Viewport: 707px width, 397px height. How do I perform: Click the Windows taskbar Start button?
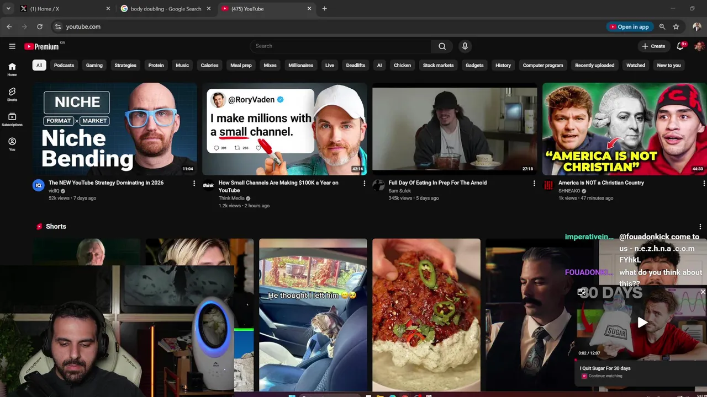click(293, 395)
